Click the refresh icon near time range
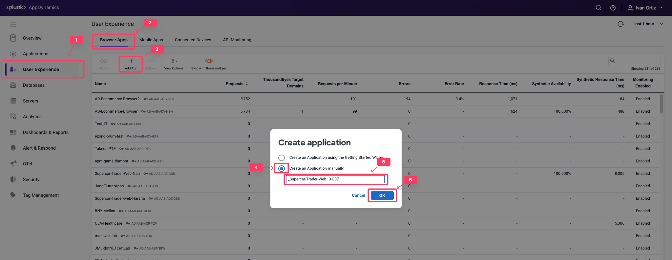 (x=621, y=24)
